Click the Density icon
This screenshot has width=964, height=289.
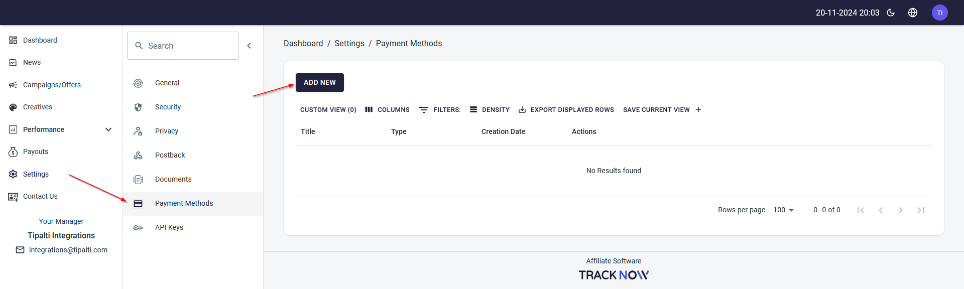pos(473,109)
